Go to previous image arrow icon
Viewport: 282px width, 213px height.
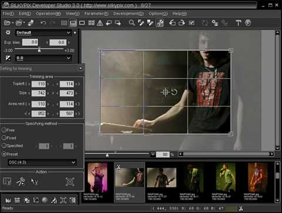click(x=109, y=23)
